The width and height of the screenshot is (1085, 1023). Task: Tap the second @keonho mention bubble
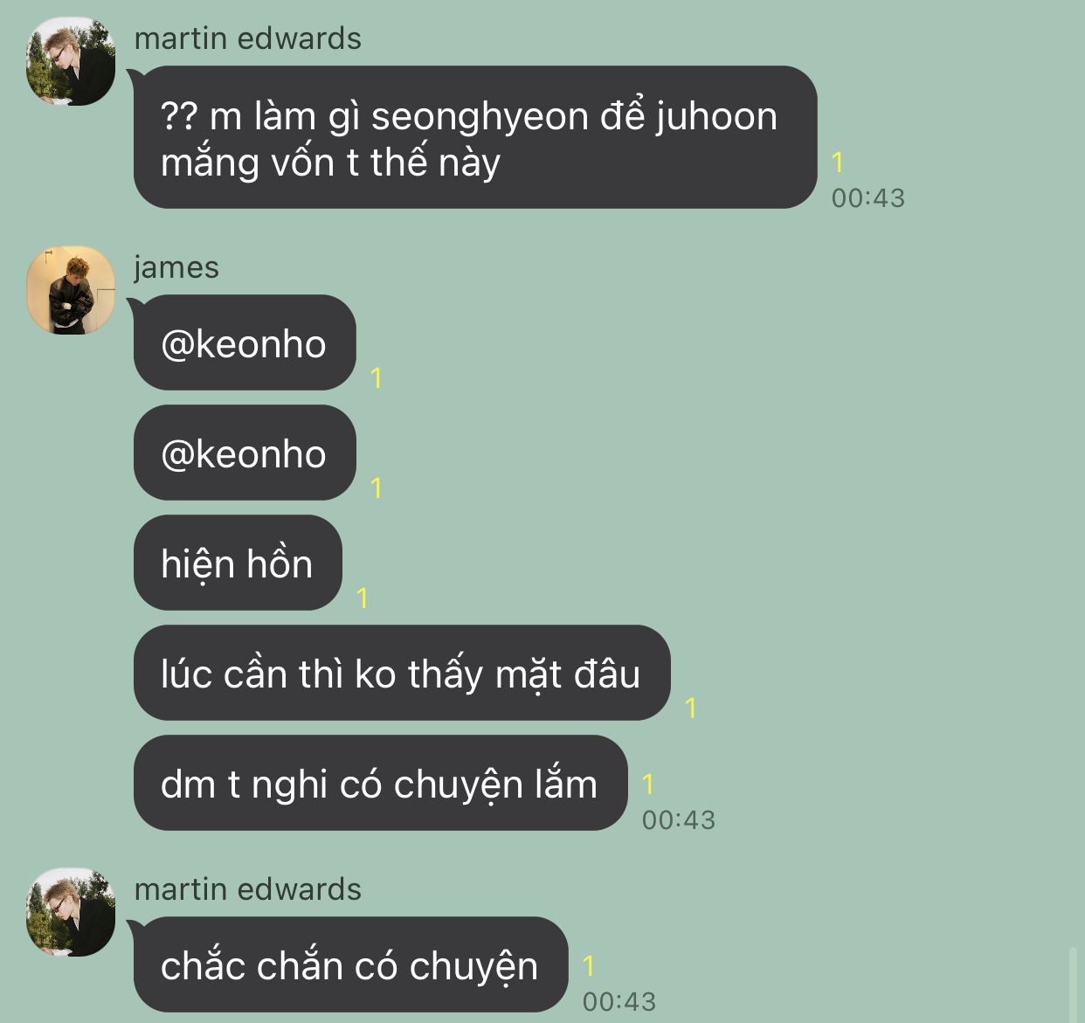tap(245, 453)
